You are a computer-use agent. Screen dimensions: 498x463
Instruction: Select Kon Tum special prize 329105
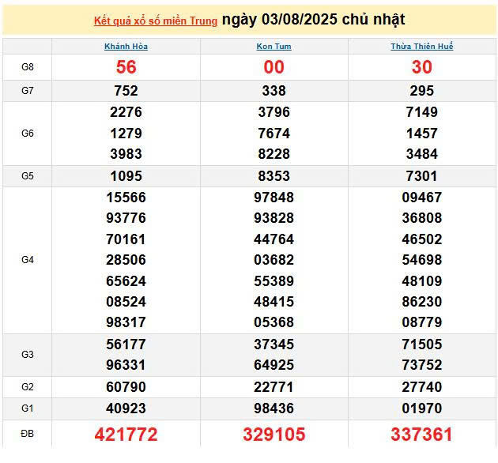(274, 435)
